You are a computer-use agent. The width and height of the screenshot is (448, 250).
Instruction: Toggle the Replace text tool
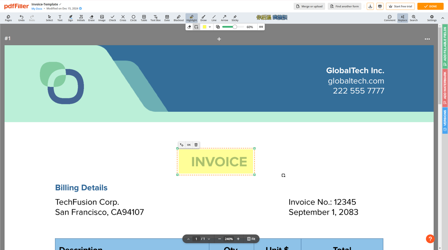click(x=402, y=18)
